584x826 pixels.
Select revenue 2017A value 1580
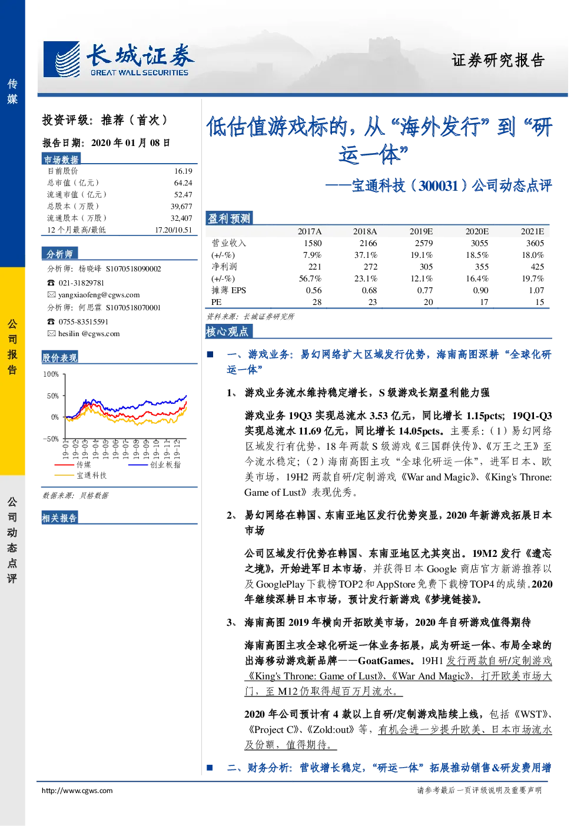coord(313,243)
